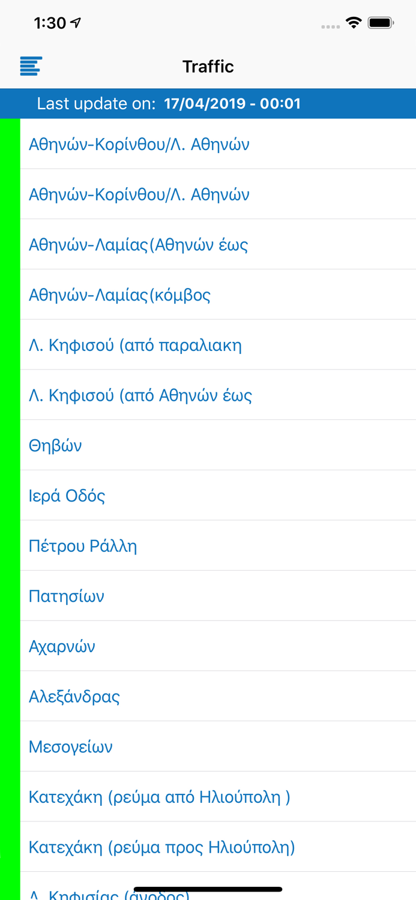
Task: Tap the location arrow beside the clock
Action: point(76,23)
